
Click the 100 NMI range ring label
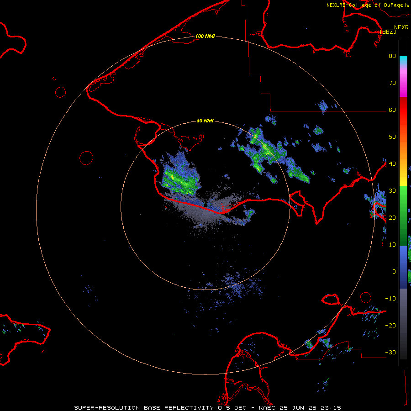[x=205, y=36]
